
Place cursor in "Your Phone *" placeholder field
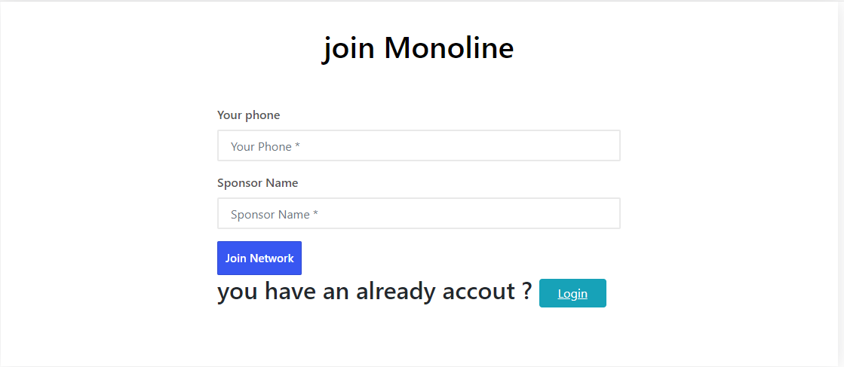[x=419, y=145]
